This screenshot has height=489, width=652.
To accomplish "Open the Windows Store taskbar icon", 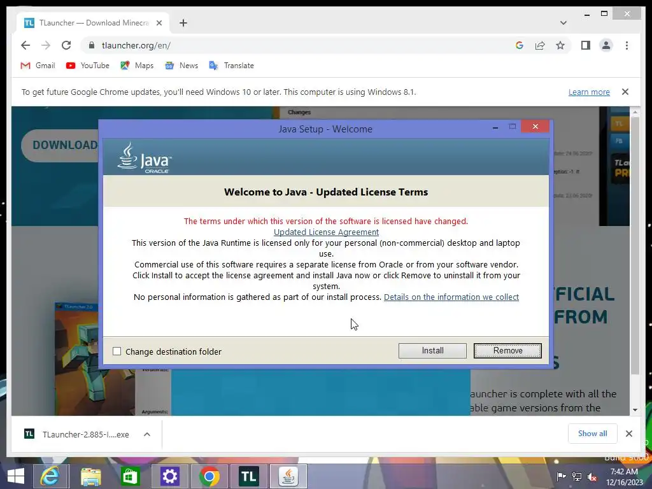I will click(130, 476).
